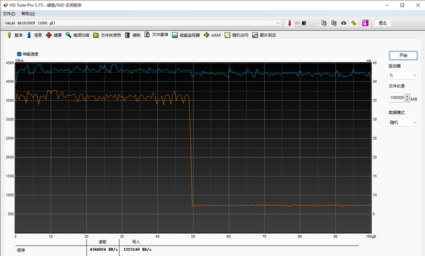Click the thermometer temperature icon
Image resolution: width=425 pixels, height=256 pixels.
coord(289,23)
